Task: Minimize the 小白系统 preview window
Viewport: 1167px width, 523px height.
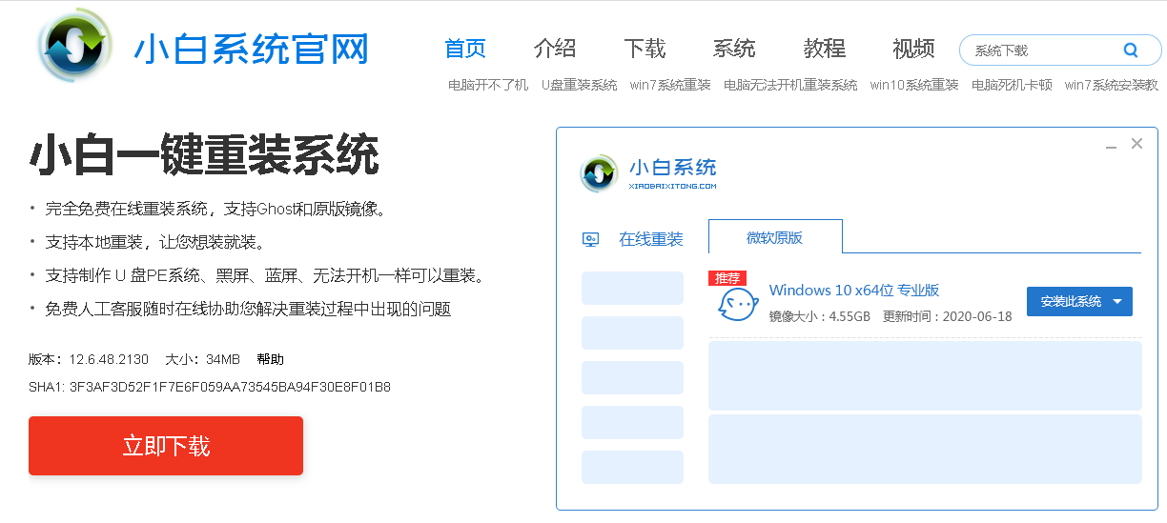Action: 1111,146
